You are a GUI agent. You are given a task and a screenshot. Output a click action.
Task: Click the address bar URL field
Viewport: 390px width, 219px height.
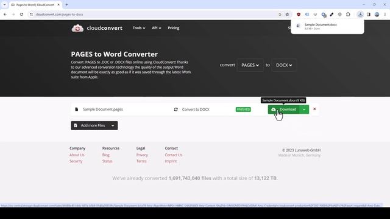[x=154, y=15]
